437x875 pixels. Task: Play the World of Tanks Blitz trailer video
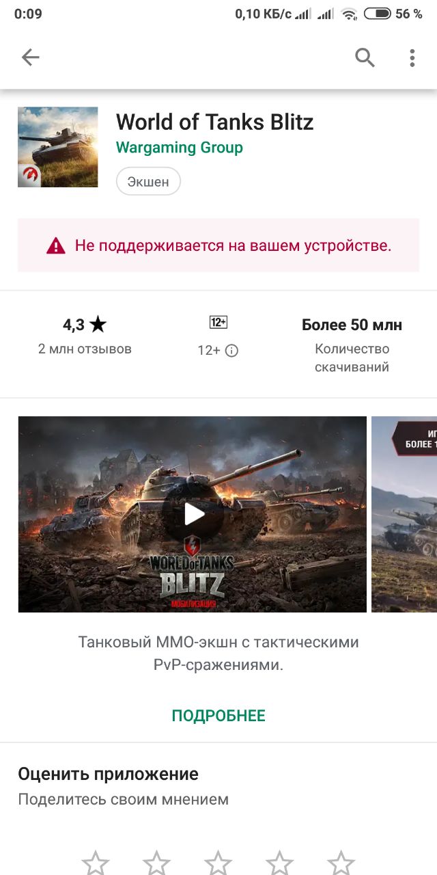(x=193, y=514)
